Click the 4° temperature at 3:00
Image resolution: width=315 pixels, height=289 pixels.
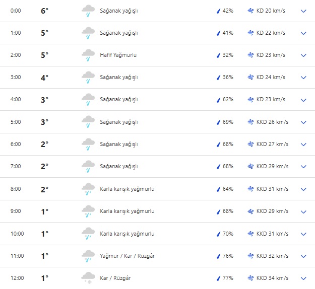(x=45, y=78)
